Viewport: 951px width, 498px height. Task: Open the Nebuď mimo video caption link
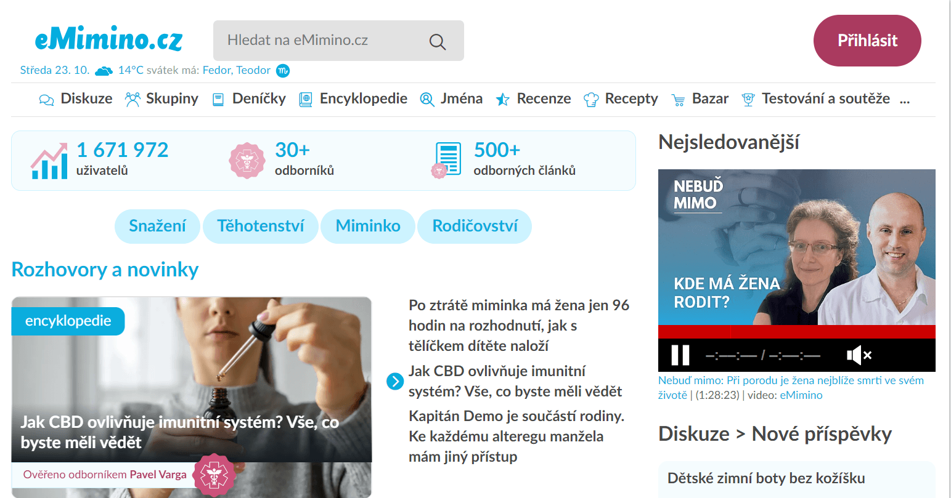coord(791,388)
